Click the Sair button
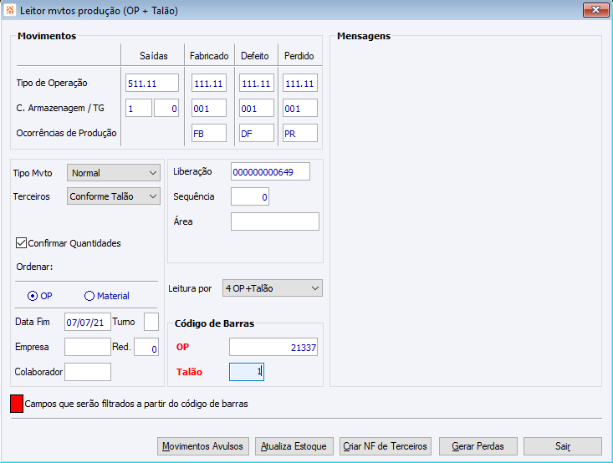613x463 pixels. (562, 446)
